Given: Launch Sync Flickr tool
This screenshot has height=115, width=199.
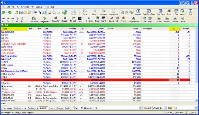Looking at the screenshot, I should coord(34,20).
